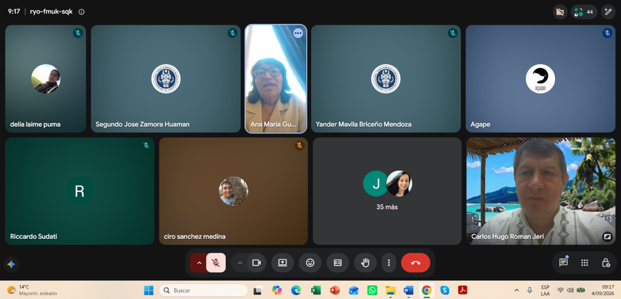Open the chat panel icon
621x299 pixels.
click(x=563, y=262)
